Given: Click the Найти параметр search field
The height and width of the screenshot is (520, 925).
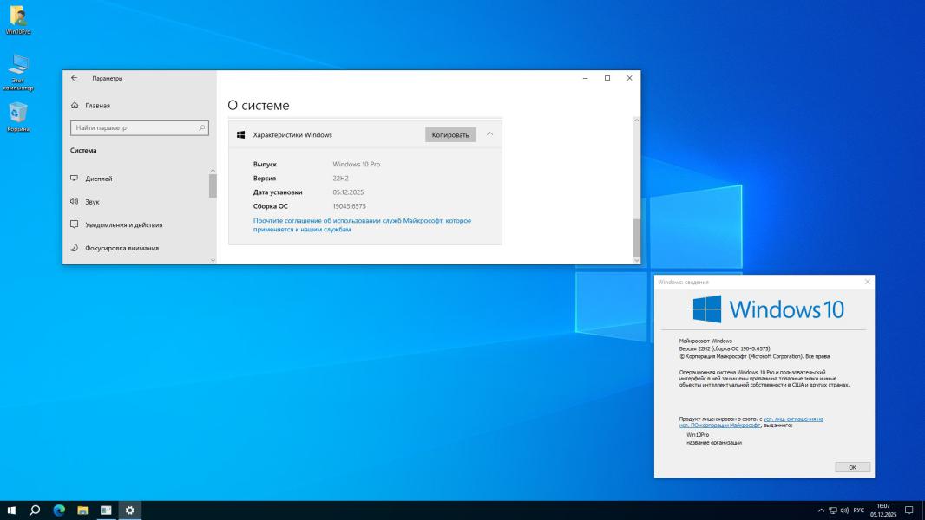Looking at the screenshot, I should click(134, 128).
